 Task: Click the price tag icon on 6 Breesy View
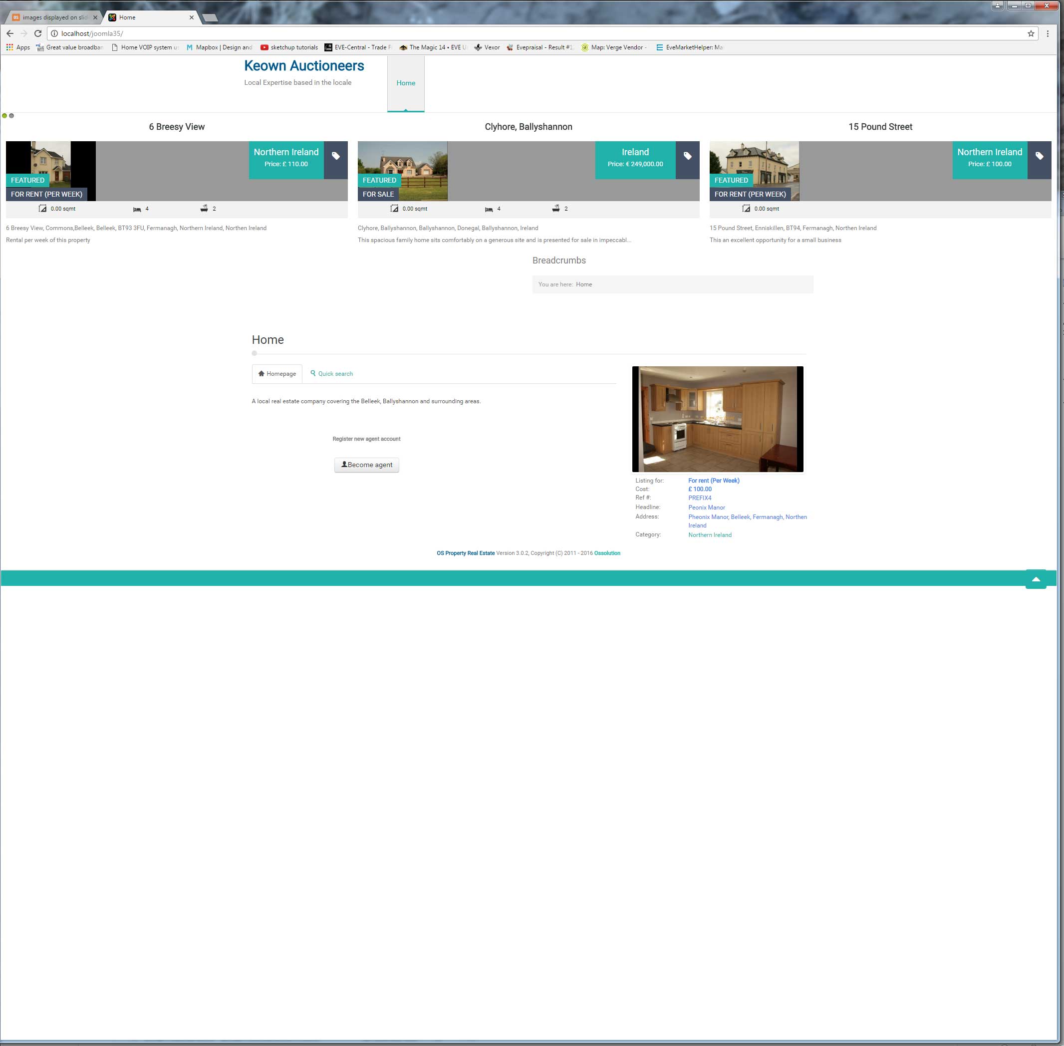pos(336,156)
